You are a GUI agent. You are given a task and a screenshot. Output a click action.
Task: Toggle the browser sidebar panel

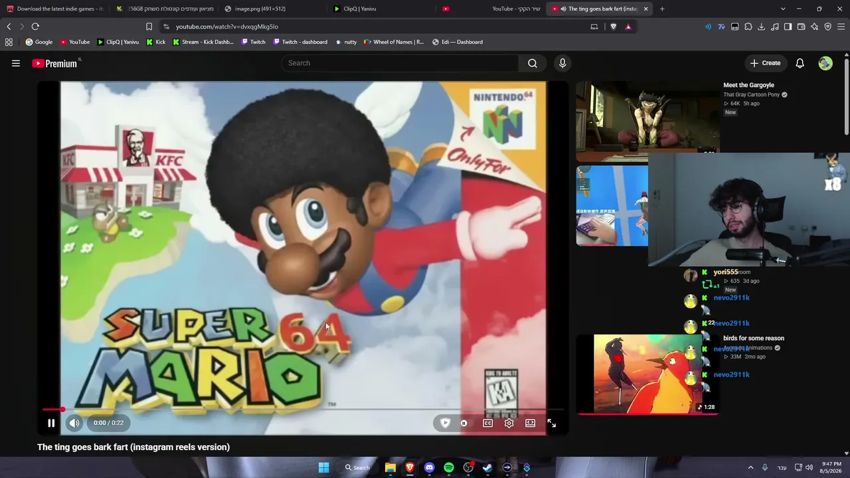(788, 27)
